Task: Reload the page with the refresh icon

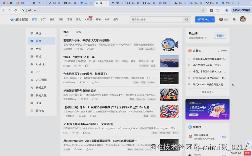Action: [x=15, y=10]
